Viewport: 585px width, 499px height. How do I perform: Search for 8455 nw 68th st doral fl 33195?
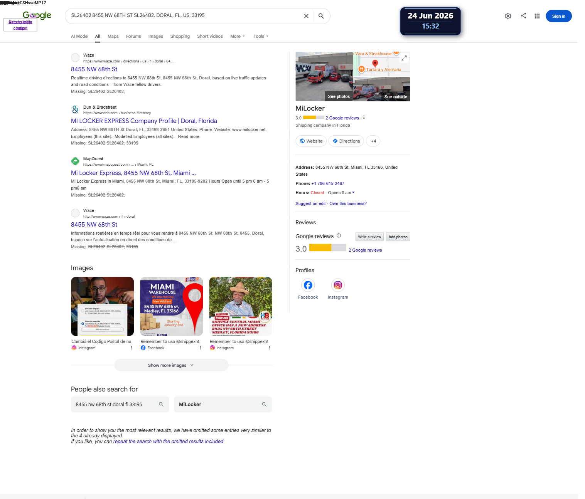point(120,404)
